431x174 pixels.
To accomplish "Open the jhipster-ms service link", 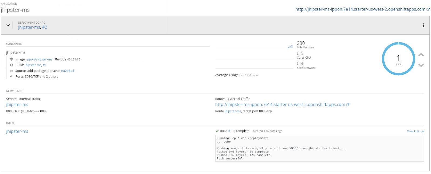I will (17, 105).
